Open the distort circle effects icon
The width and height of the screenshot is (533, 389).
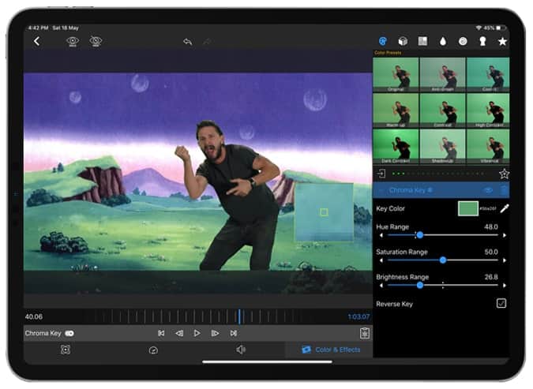click(x=463, y=42)
